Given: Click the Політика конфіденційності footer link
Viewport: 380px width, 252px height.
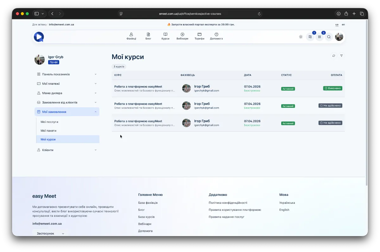Looking at the screenshot, I should [x=228, y=203].
